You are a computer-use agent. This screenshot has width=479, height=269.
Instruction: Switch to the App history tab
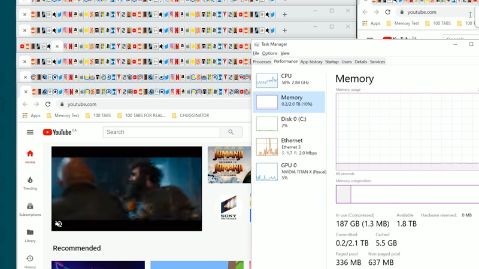pyautogui.click(x=311, y=62)
